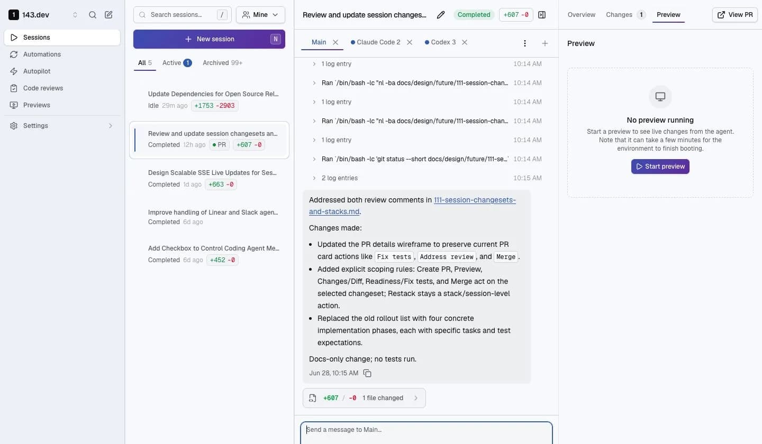This screenshot has width=762, height=444.
Task: Expand the git status command log row
Action: (426, 159)
